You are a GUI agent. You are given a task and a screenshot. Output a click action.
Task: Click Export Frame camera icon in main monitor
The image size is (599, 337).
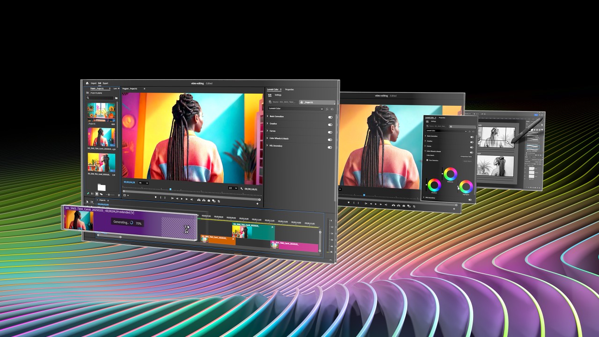pyautogui.click(x=209, y=200)
